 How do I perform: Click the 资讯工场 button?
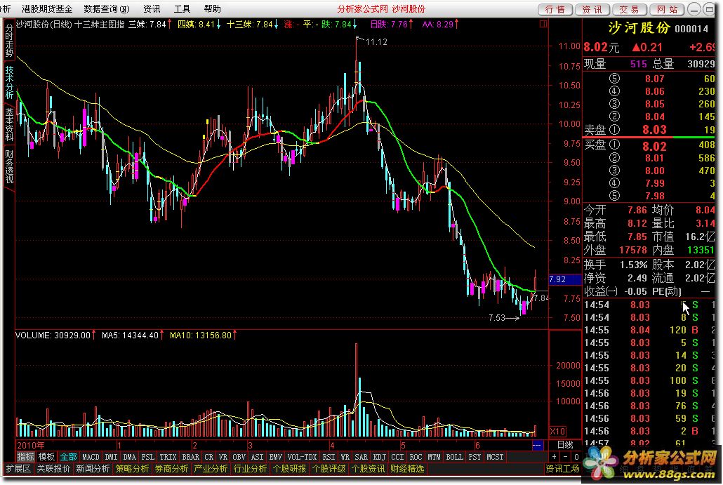(x=562, y=469)
